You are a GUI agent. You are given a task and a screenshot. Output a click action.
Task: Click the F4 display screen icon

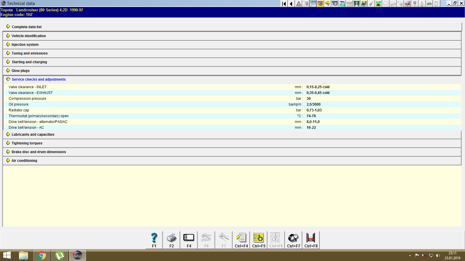click(x=189, y=238)
